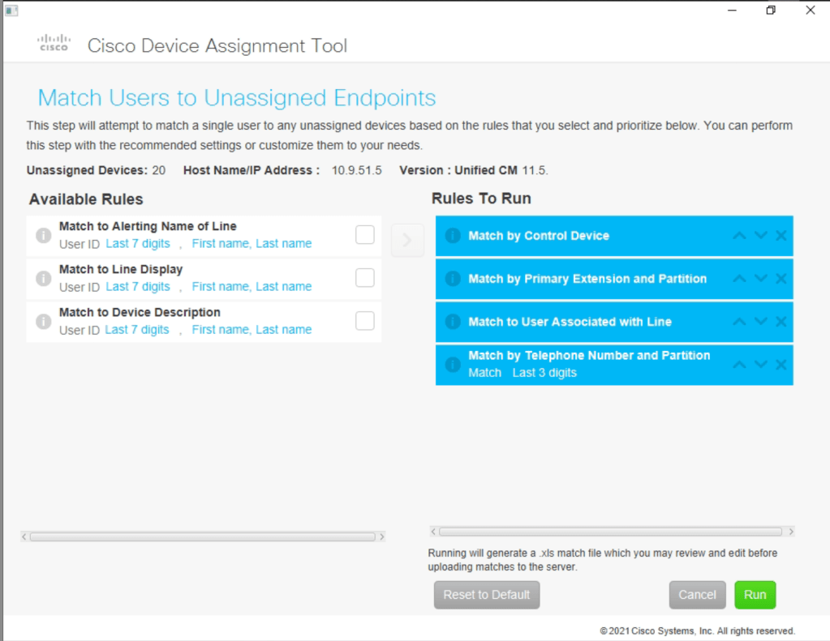Enable the Match to Line Display checkbox

[365, 278]
